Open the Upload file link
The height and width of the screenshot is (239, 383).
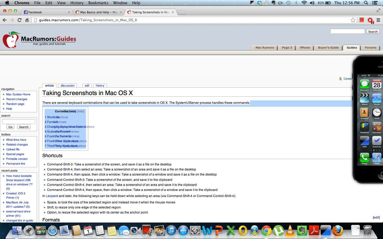13,149
